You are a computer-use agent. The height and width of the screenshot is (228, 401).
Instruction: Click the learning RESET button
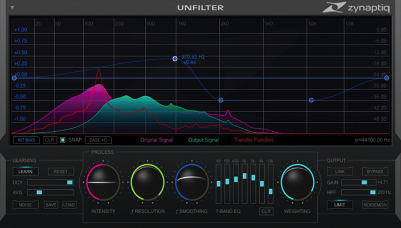[x=60, y=171]
